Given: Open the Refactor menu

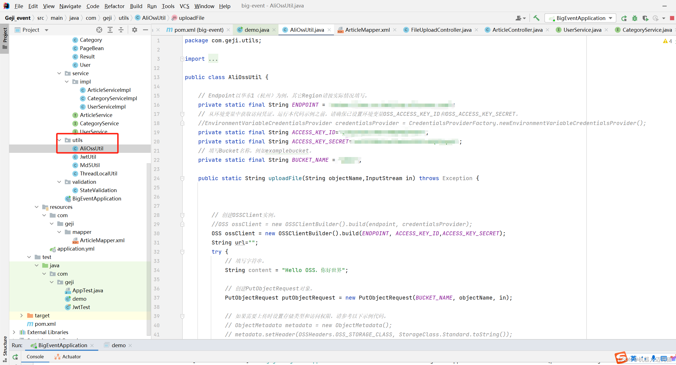Looking at the screenshot, I should [114, 6].
